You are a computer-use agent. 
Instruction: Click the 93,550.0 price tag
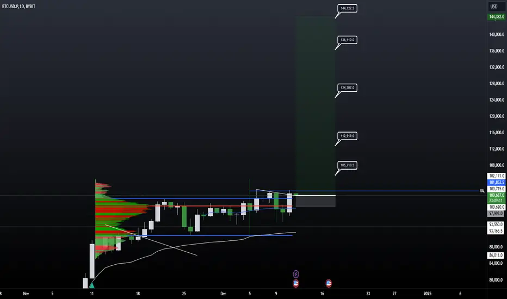496,225
